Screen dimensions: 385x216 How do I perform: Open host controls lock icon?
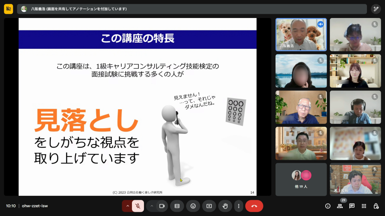pos(376,206)
